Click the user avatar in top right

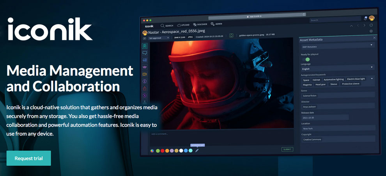pyautogui.click(x=372, y=18)
